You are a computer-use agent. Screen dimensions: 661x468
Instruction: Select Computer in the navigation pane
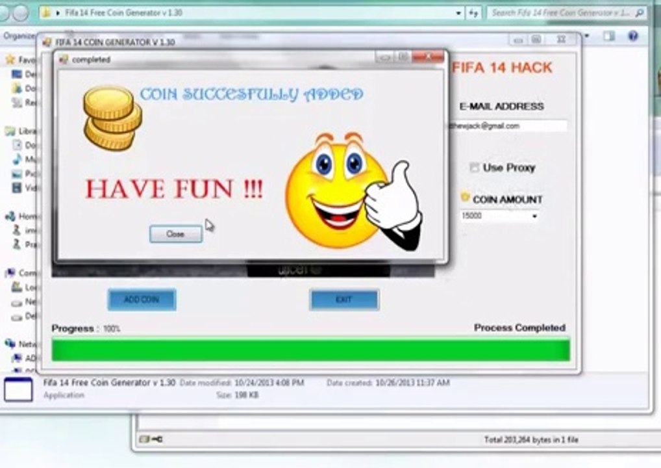pyautogui.click(x=20, y=273)
